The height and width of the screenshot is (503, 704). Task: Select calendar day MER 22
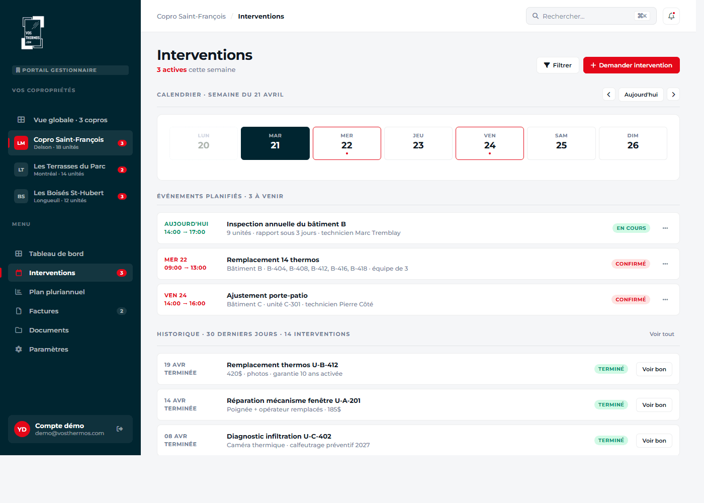coord(347,143)
